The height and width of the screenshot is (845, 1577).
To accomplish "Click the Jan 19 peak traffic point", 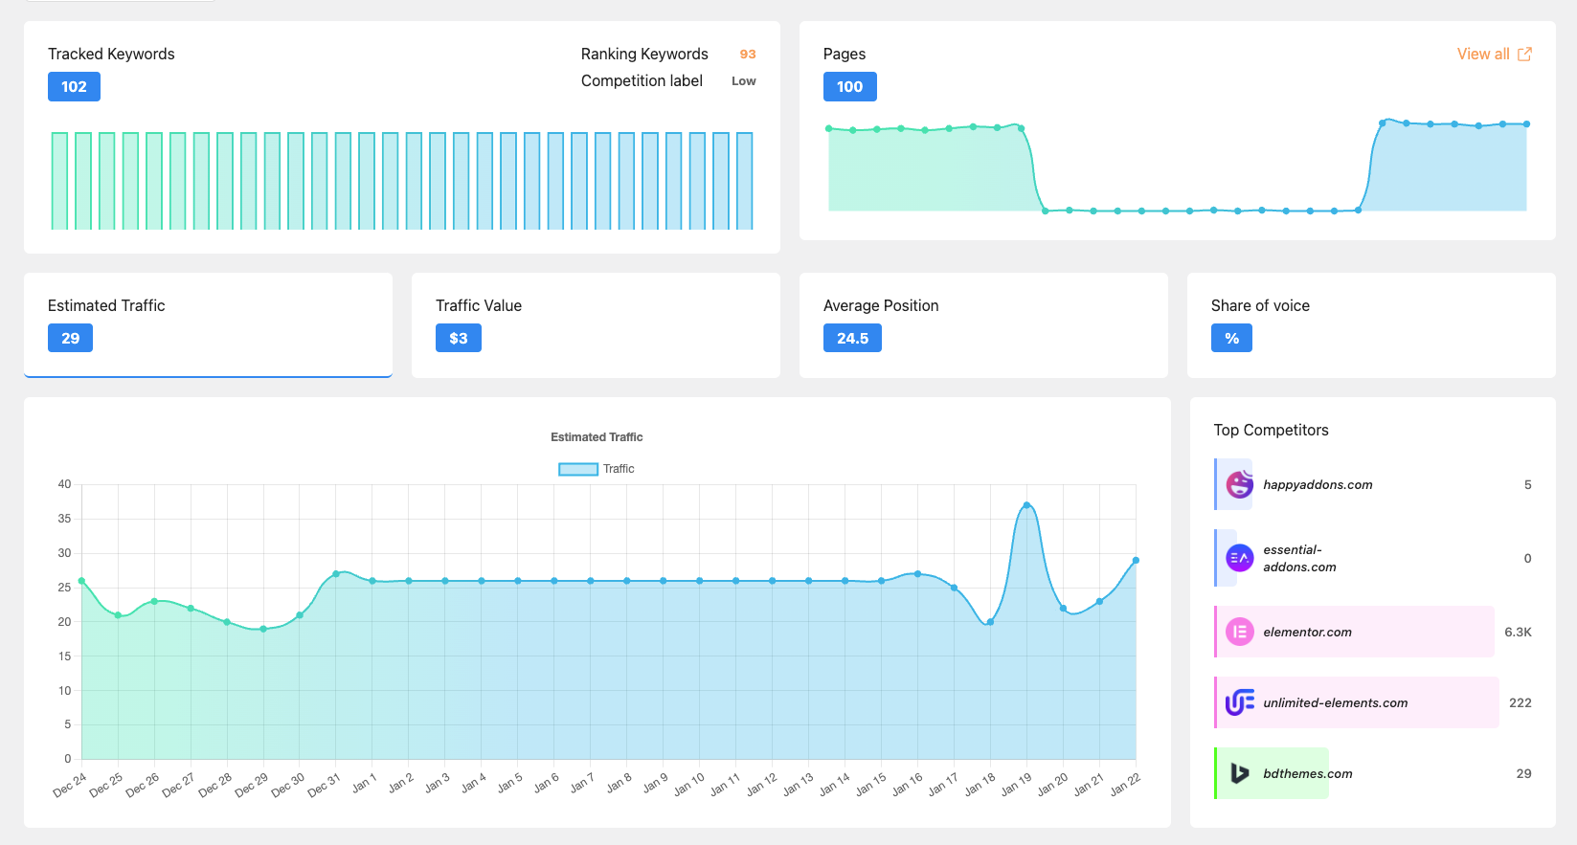I will coord(1026,505).
